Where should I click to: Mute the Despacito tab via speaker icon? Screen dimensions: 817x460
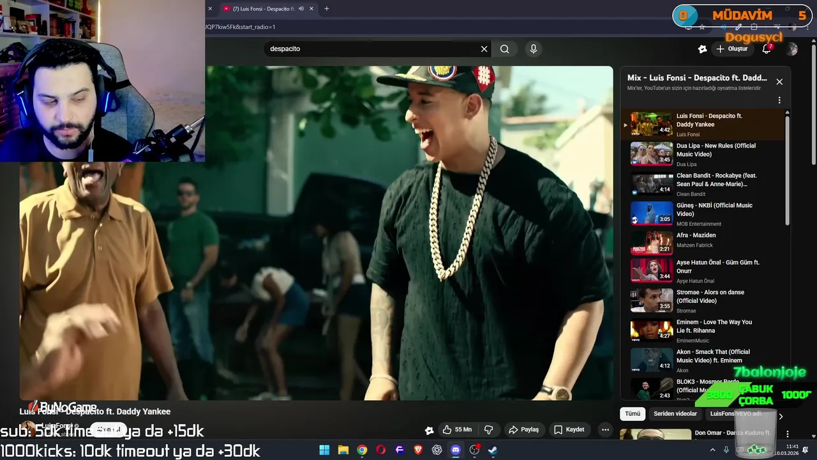pyautogui.click(x=301, y=9)
